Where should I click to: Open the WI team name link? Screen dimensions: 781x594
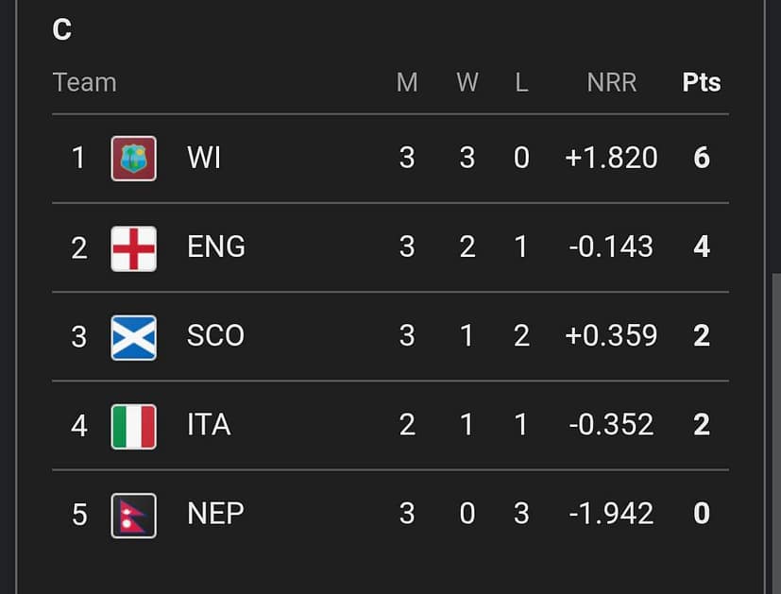[x=204, y=158]
